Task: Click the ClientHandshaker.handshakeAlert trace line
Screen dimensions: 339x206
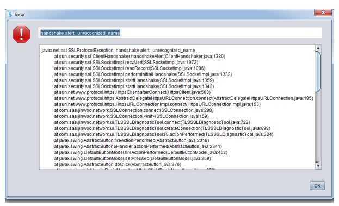Action: (x=140, y=57)
